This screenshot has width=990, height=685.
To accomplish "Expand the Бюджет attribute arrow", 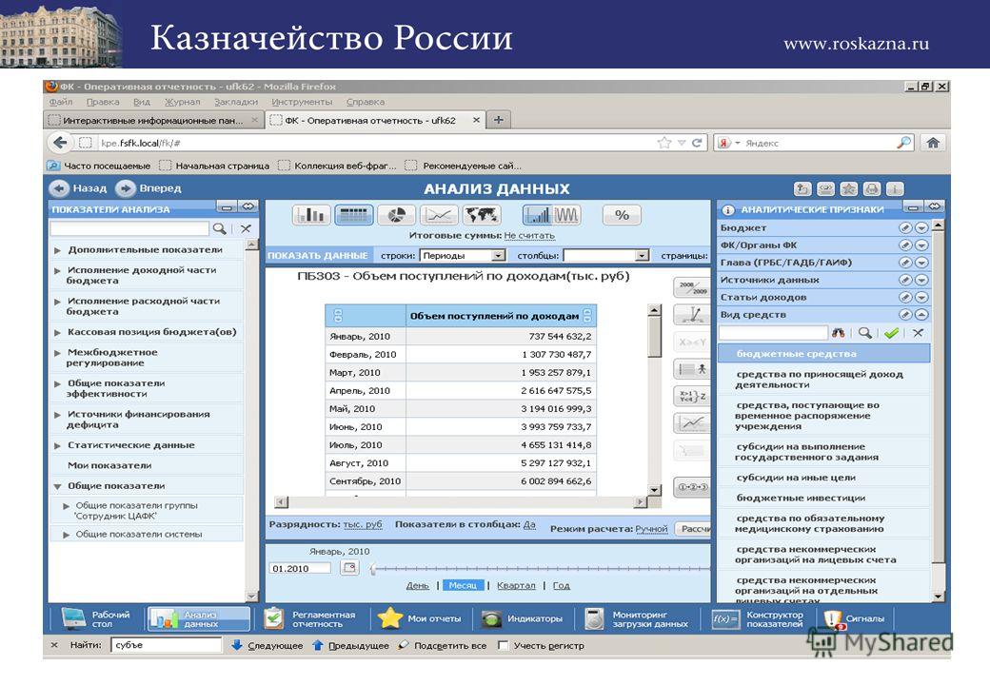I will [x=921, y=227].
